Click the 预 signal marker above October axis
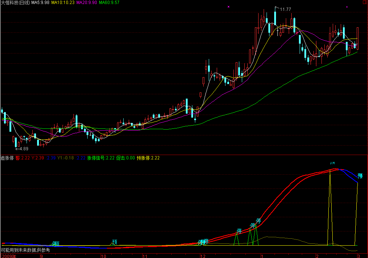Image resolution: width=368 pixels, height=258 pixels. (115, 242)
